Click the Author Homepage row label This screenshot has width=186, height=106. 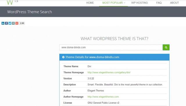point(74,97)
